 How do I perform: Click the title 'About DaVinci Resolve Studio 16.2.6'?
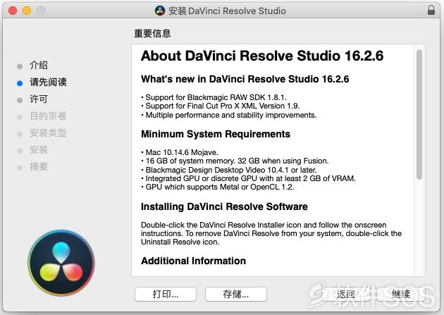tap(262, 56)
